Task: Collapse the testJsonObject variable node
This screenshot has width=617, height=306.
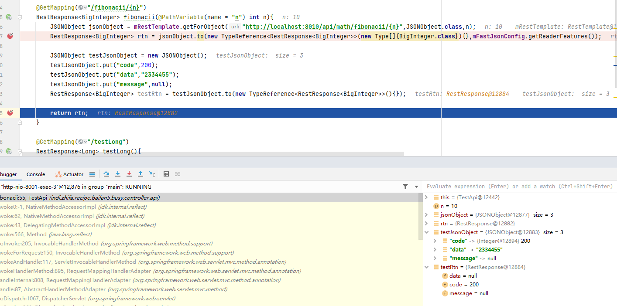Action: [426, 232]
